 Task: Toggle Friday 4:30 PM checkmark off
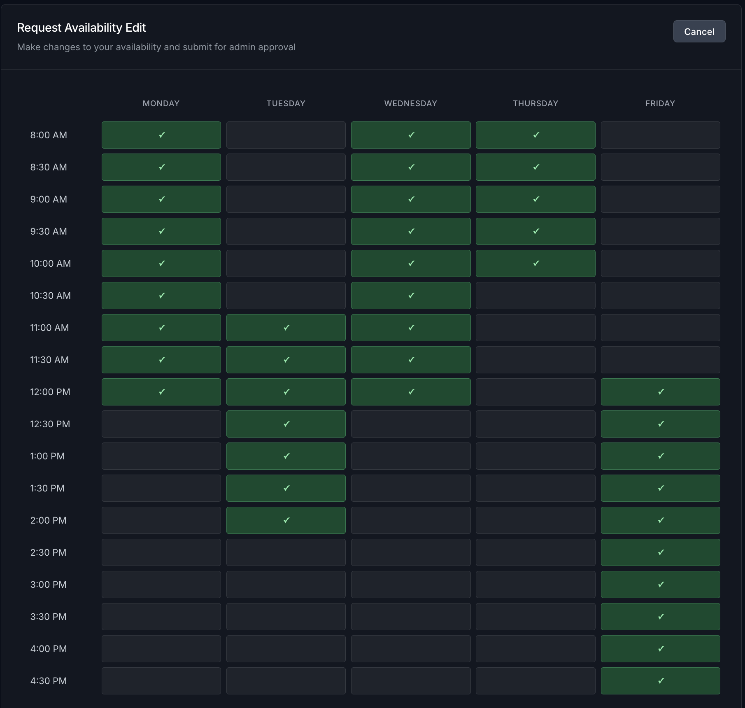[660, 681]
